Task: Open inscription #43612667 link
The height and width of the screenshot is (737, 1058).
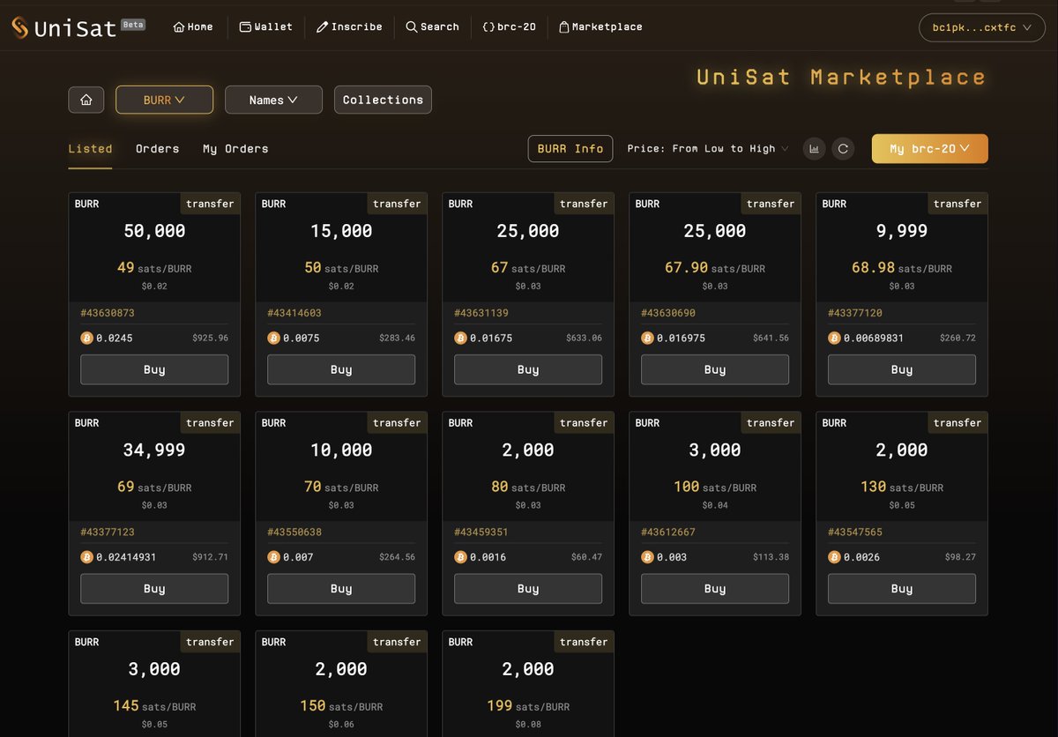Action: tap(668, 532)
